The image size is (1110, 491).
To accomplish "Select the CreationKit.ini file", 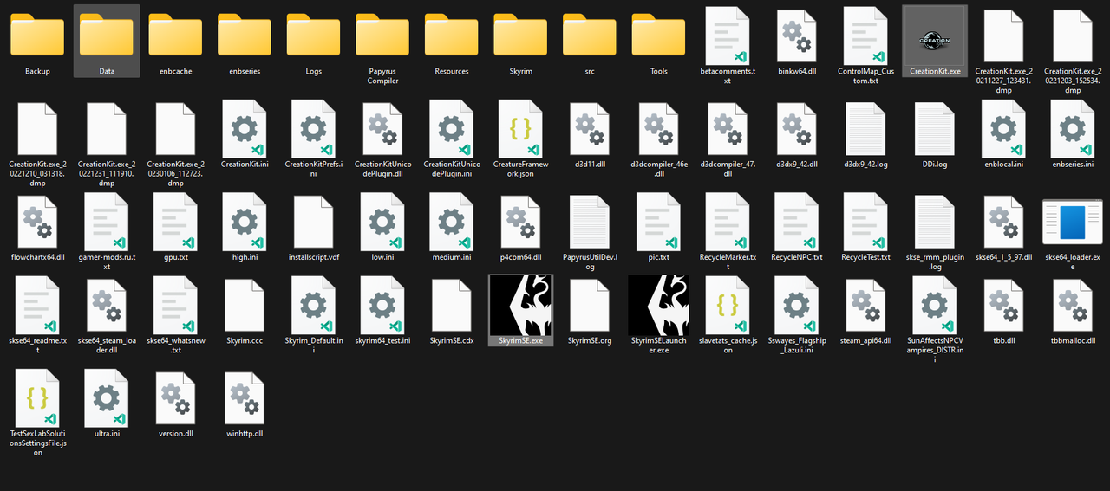I will point(245,128).
